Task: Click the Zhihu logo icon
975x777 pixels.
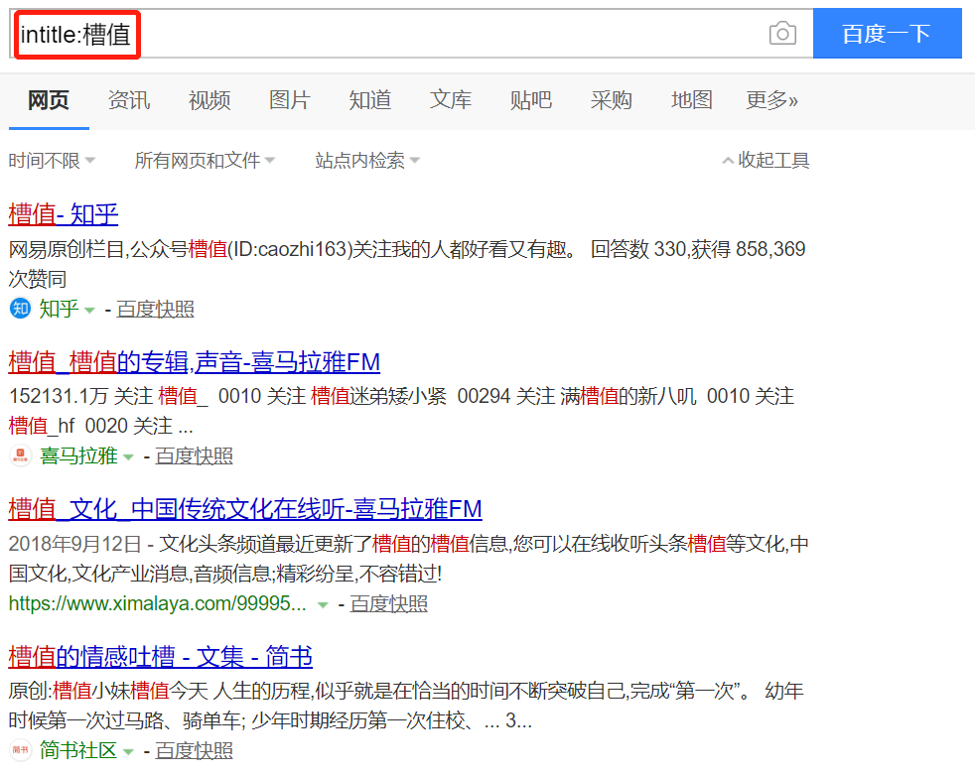Action: [20, 309]
